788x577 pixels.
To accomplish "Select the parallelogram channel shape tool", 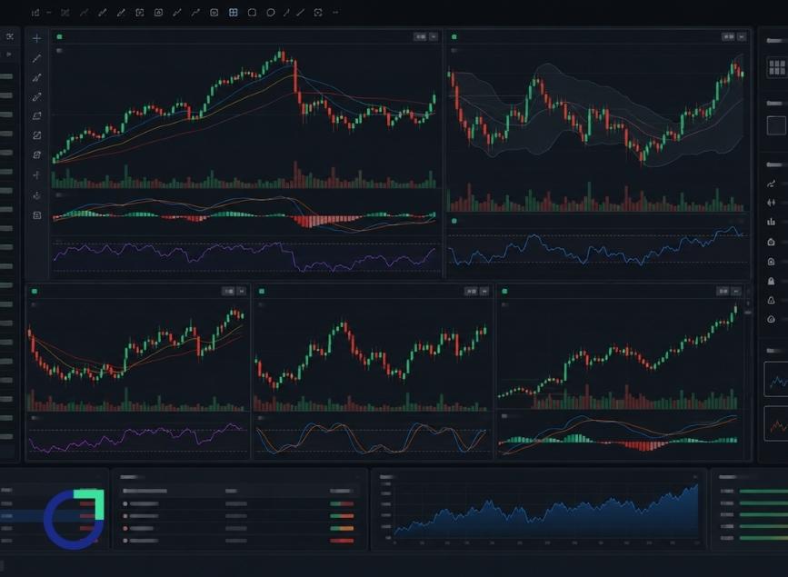I will 36,115.
